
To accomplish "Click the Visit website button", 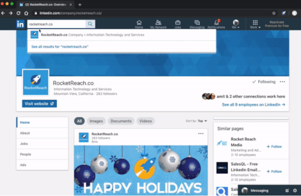I will tap(39, 104).
